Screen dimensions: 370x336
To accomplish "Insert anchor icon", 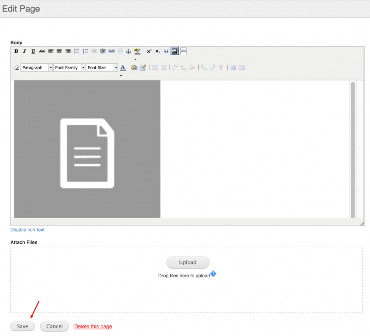I will [129, 51].
